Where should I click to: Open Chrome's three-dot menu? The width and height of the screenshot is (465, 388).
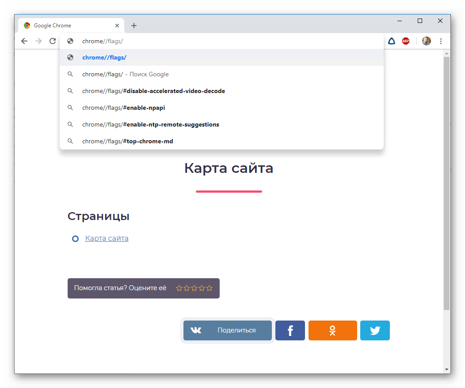click(441, 41)
